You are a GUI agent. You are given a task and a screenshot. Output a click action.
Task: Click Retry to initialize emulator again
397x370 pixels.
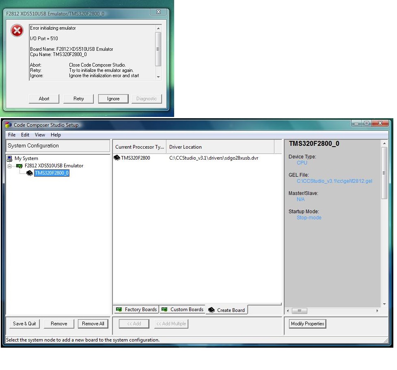[x=78, y=99]
